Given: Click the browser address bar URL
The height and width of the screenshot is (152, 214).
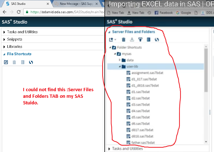Looking at the screenshot, I should coord(67,12).
